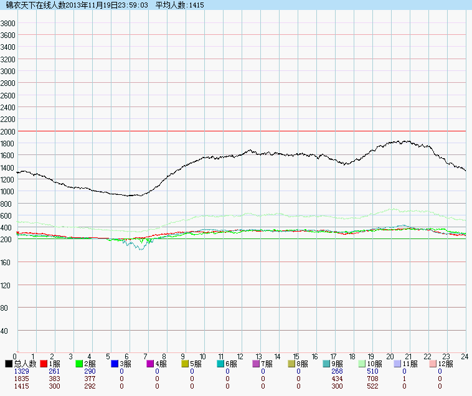Select the purple 4服 legend swatch
The width and height of the screenshot is (472, 396).
[x=150, y=364]
